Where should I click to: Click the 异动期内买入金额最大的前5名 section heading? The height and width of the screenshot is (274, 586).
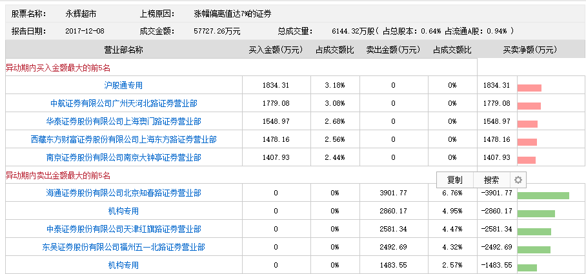[x=58, y=68]
